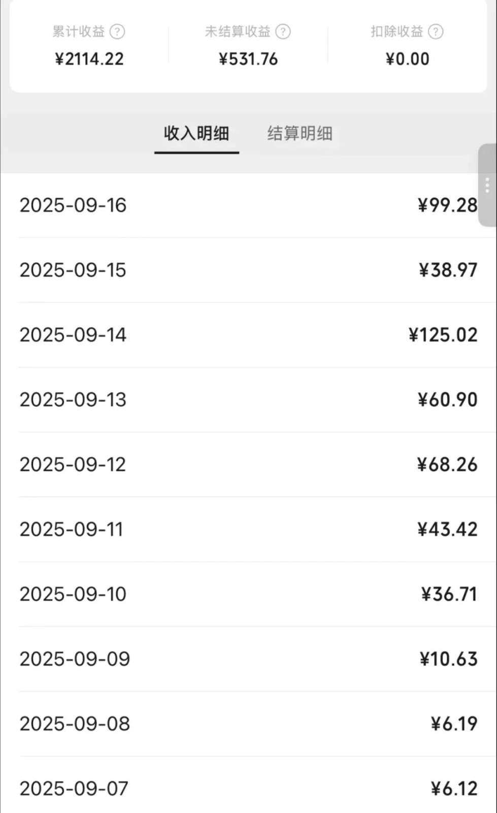
Task: Open the 2025-09-07 income entry
Action: click(x=248, y=789)
